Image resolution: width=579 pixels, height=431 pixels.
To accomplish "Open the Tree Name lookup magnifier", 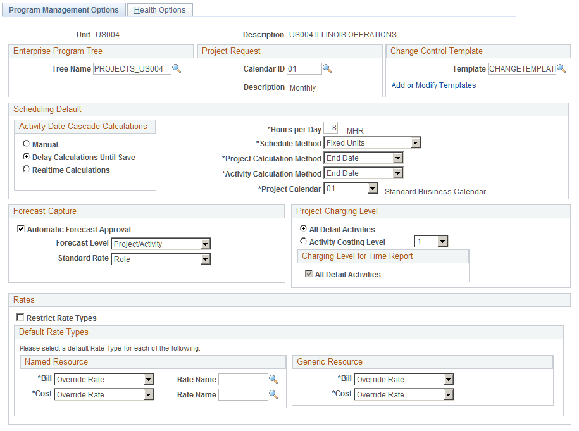I will [177, 68].
